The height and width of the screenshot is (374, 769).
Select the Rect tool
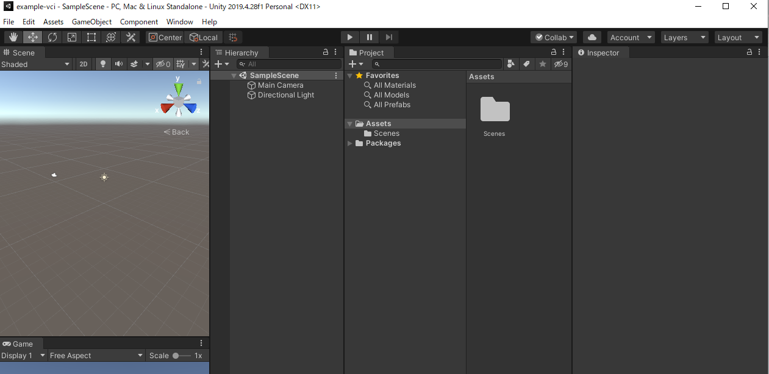[91, 37]
